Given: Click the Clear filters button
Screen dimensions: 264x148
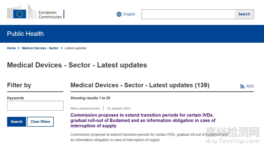Looking at the screenshot, I should click(40, 122).
